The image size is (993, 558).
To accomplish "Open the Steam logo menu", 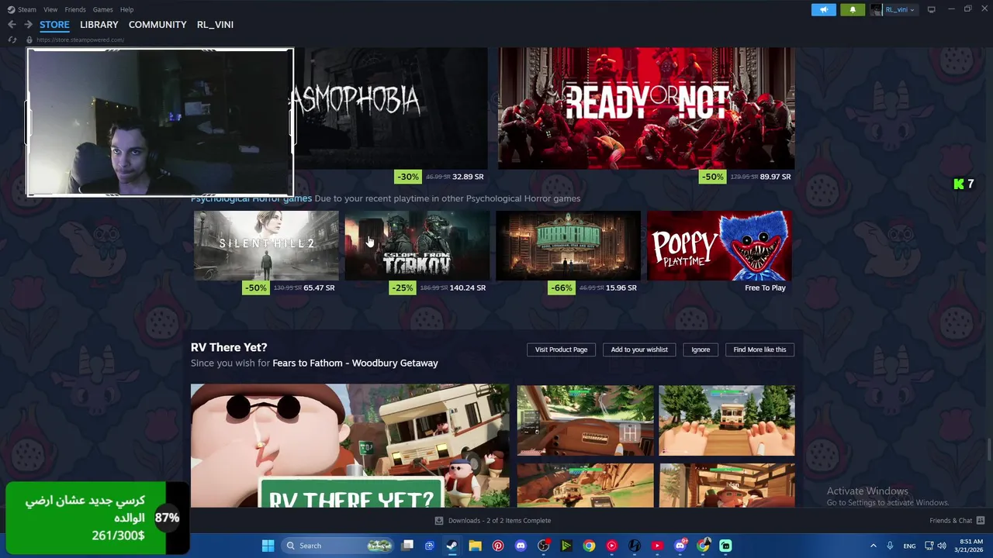I will [x=22, y=9].
